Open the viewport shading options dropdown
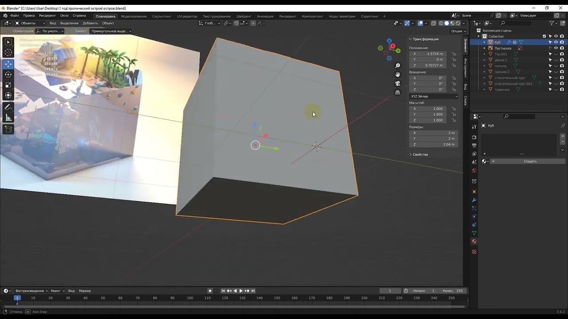Viewport: 568px width, 319px height. pos(464,23)
